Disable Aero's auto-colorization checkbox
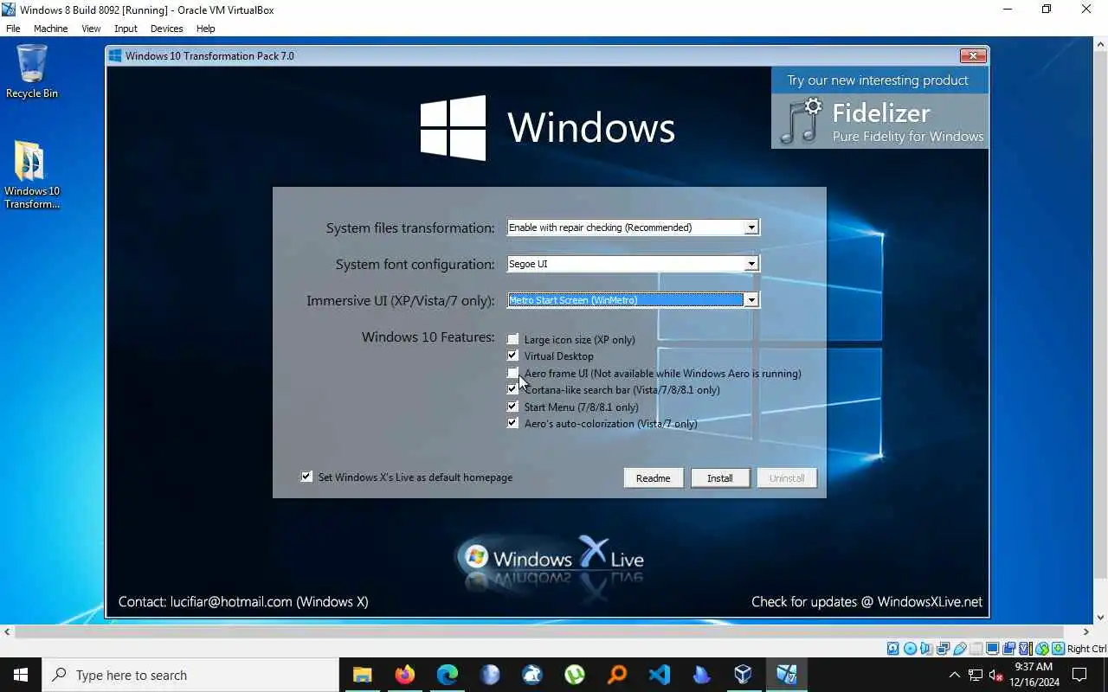 point(512,423)
